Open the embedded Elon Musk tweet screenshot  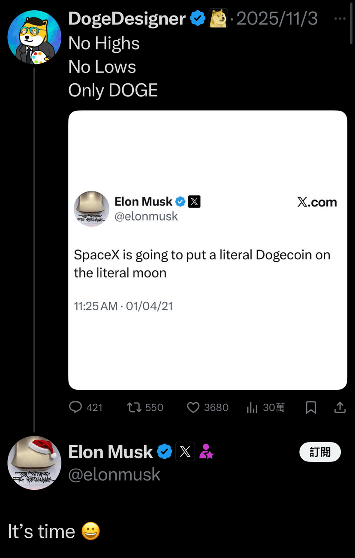[x=208, y=250]
